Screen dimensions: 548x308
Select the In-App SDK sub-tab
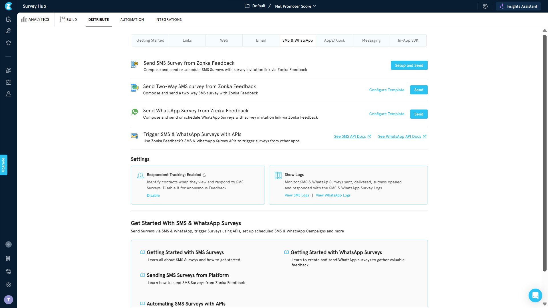pos(408,40)
